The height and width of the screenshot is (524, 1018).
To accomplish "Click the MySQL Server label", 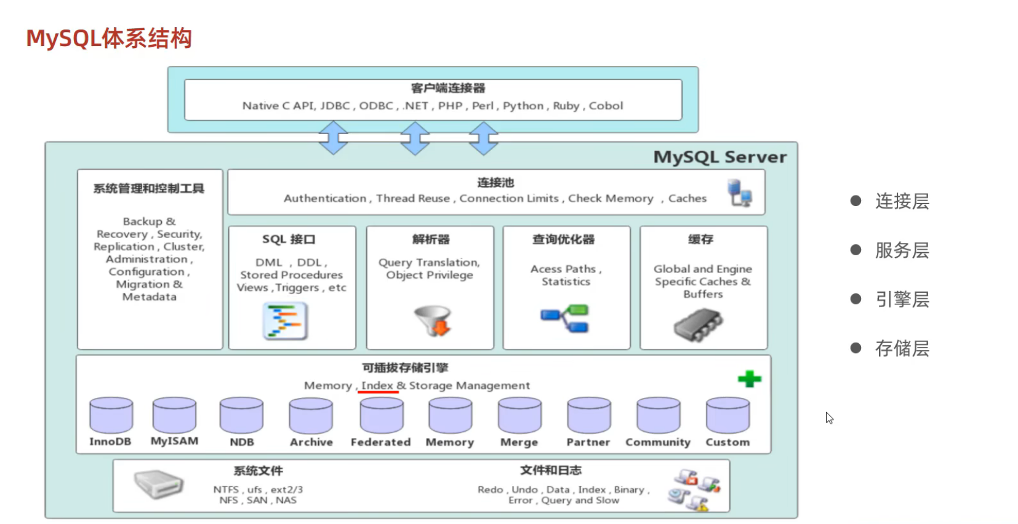I will point(720,157).
